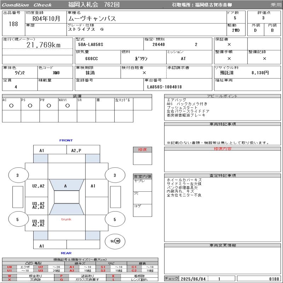
Task: Click the コゲ interior row
Action: pyautogui.click(x=143, y=210)
